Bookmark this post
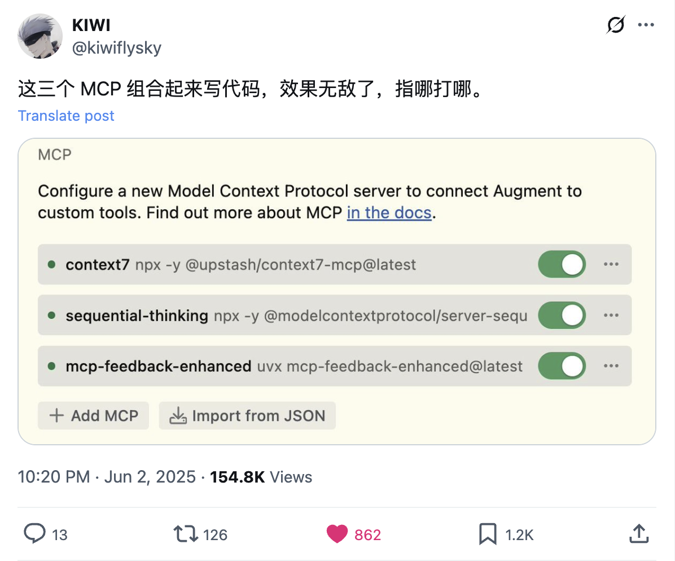This screenshot has width=675, height=561. [x=487, y=533]
